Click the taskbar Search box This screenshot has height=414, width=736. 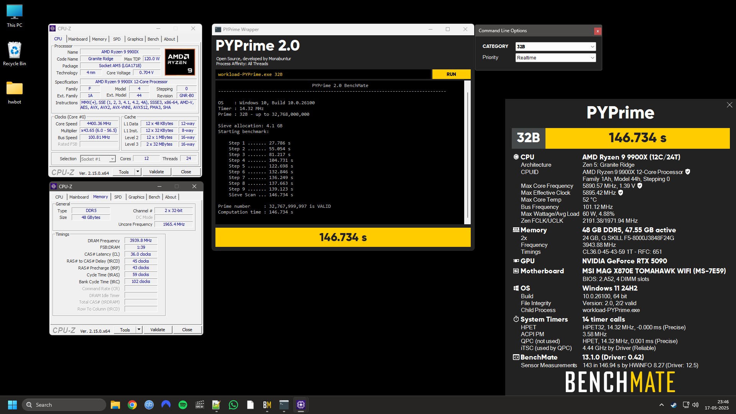[64, 405]
